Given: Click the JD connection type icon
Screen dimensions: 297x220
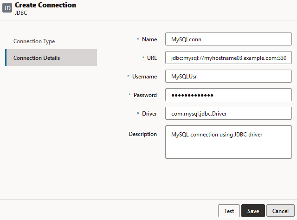Looking at the screenshot, I should point(7,8).
